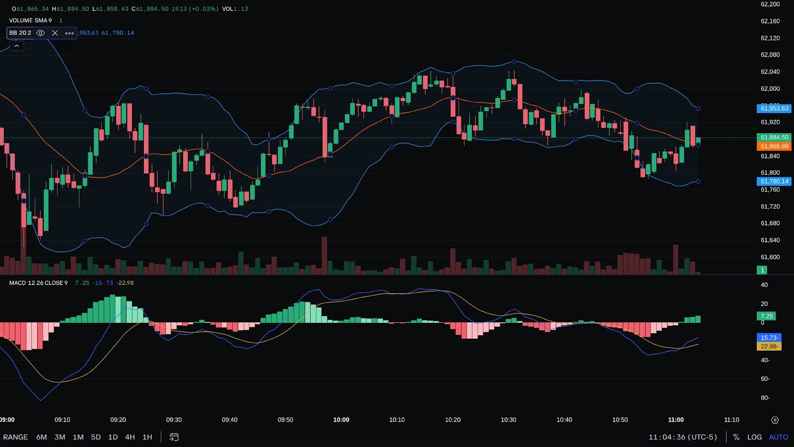Select the signal line 22.98- label
The image size is (794, 447).
769,346
